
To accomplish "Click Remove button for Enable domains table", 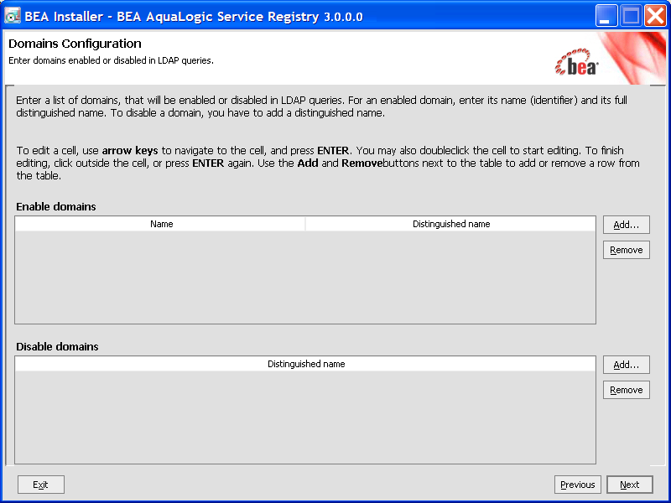I will [626, 250].
